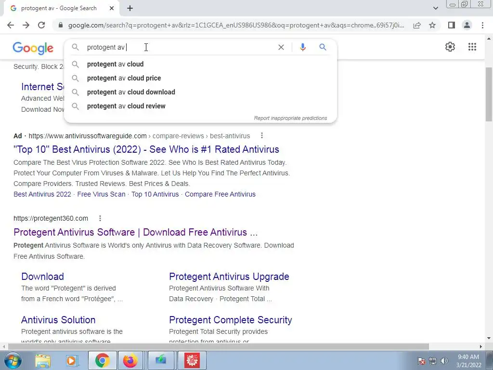Focus the search input containing 'protogent av'
493x370 pixels.
pyautogui.click(x=179, y=47)
